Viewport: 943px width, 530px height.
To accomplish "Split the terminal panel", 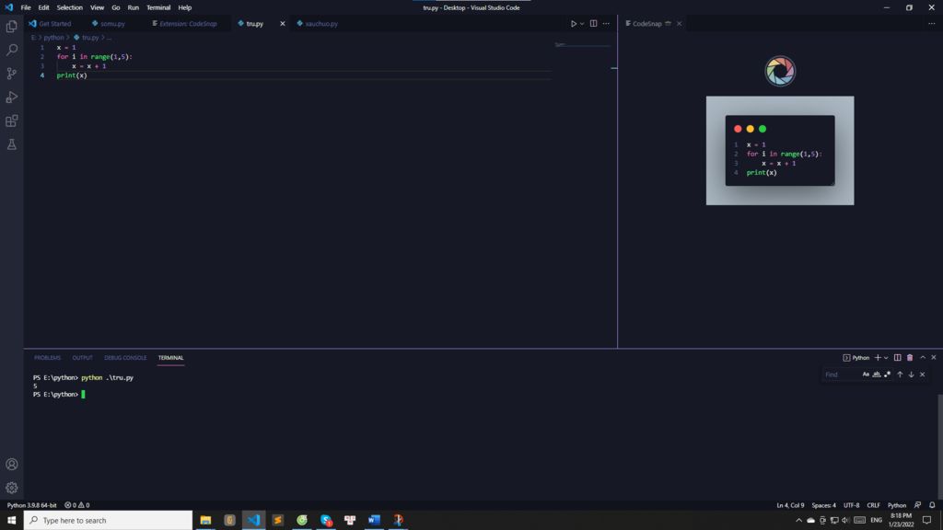I will coord(897,358).
